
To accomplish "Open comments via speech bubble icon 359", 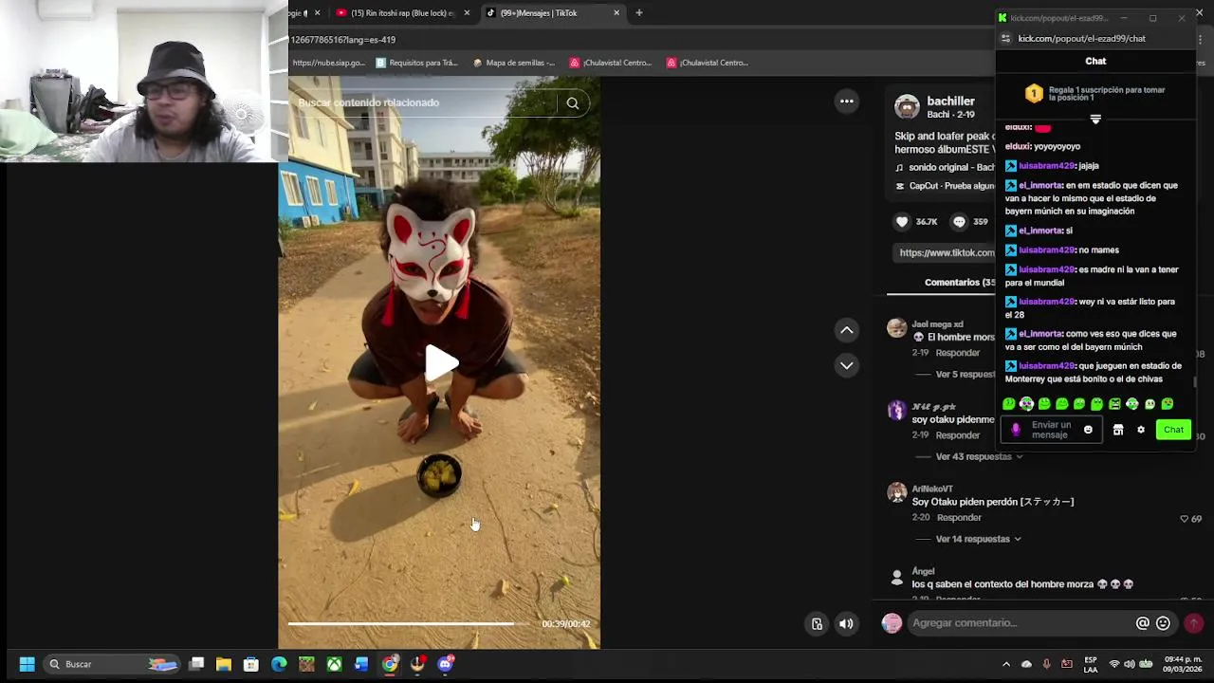I will coord(959,222).
